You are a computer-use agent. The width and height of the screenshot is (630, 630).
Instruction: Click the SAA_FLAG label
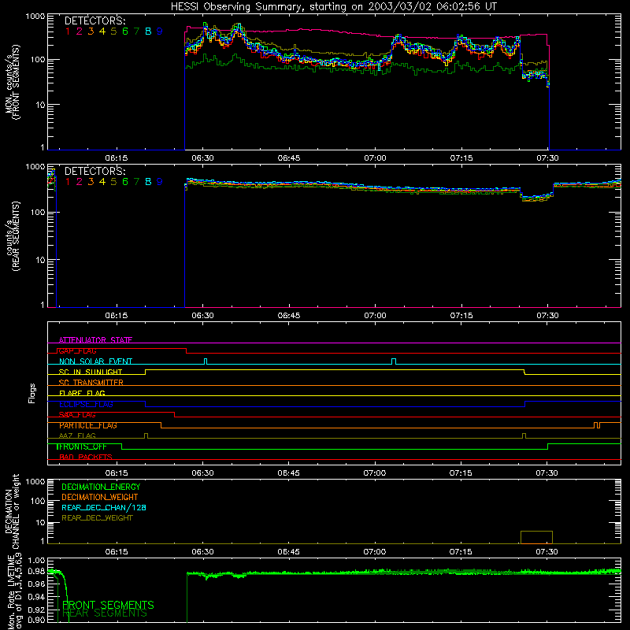point(77,415)
